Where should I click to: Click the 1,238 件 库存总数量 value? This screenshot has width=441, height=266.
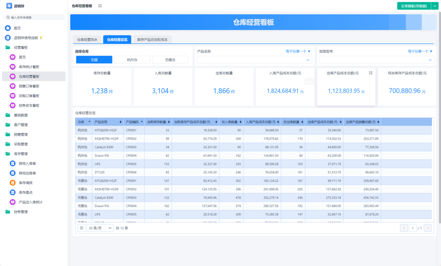[x=102, y=91]
